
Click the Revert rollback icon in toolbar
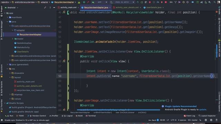tap(188, 2)
